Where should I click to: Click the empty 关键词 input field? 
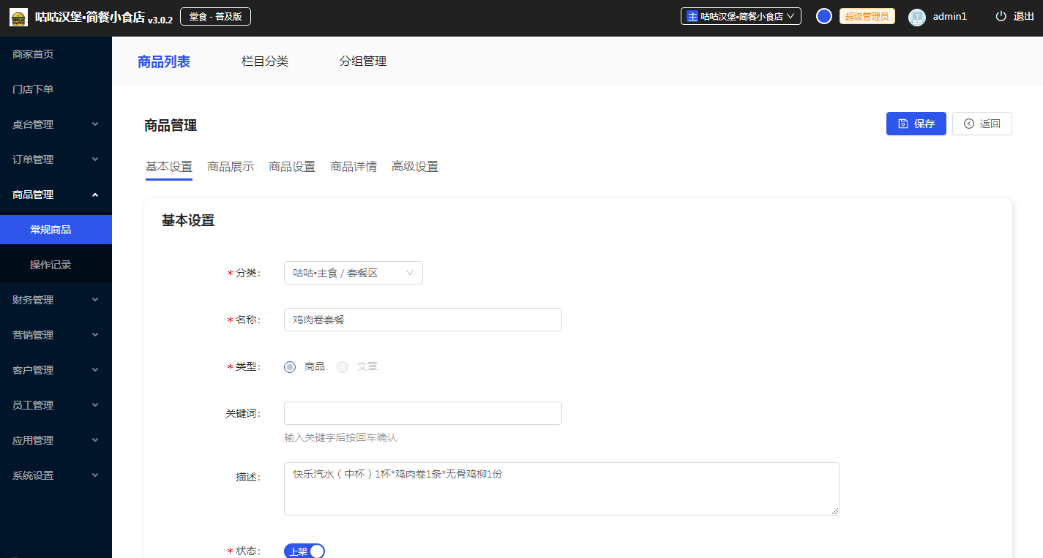coord(423,413)
